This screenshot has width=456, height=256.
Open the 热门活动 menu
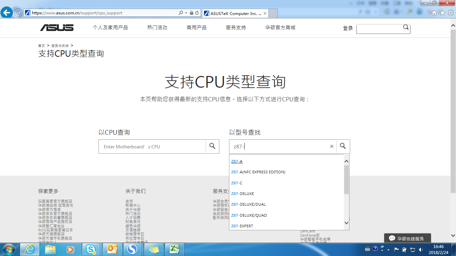[x=157, y=28]
